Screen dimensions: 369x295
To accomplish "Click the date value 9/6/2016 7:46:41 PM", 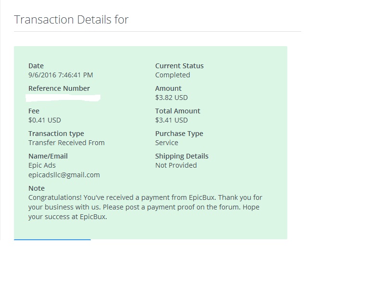I will coord(61,75).
